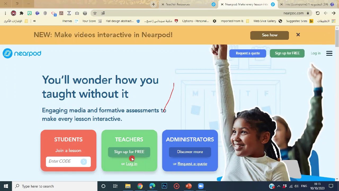Click Administrators Request a quote link
339x191 pixels.
[192, 164]
